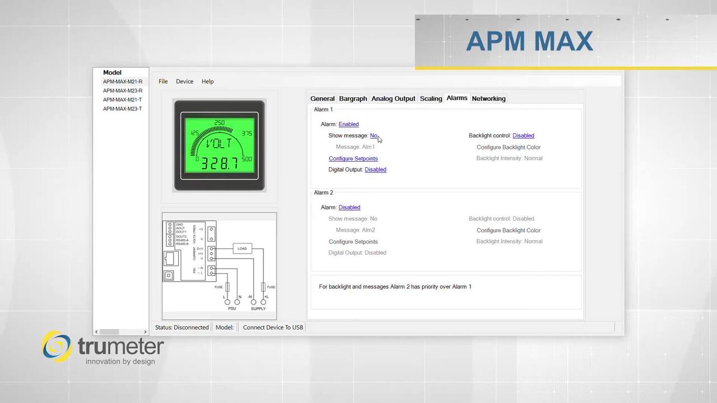Toggle Alarm 1 Digital Output Disabled link

pos(375,170)
